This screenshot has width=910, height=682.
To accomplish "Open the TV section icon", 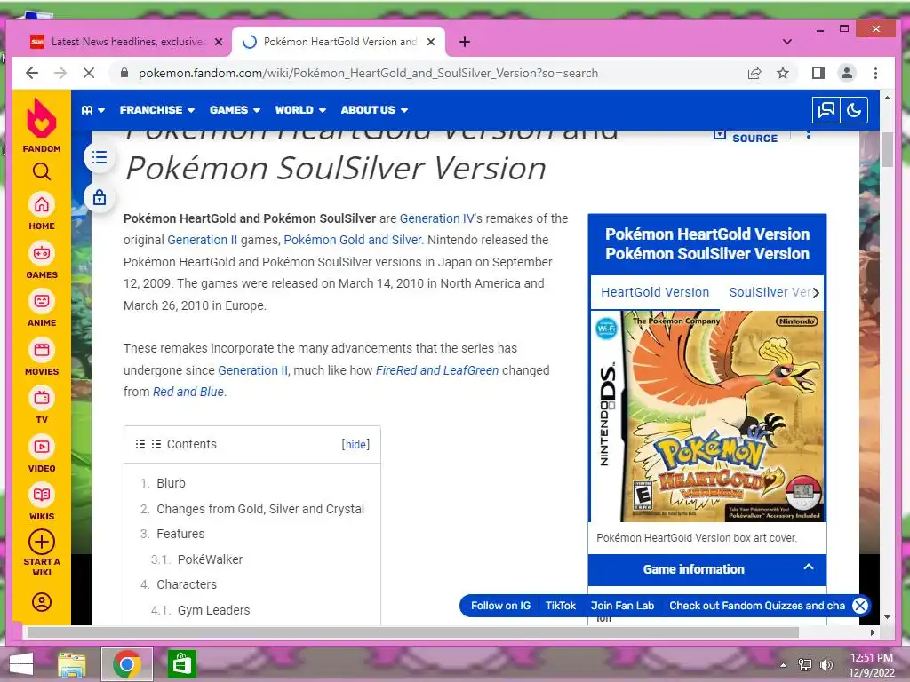I will pyautogui.click(x=42, y=399).
